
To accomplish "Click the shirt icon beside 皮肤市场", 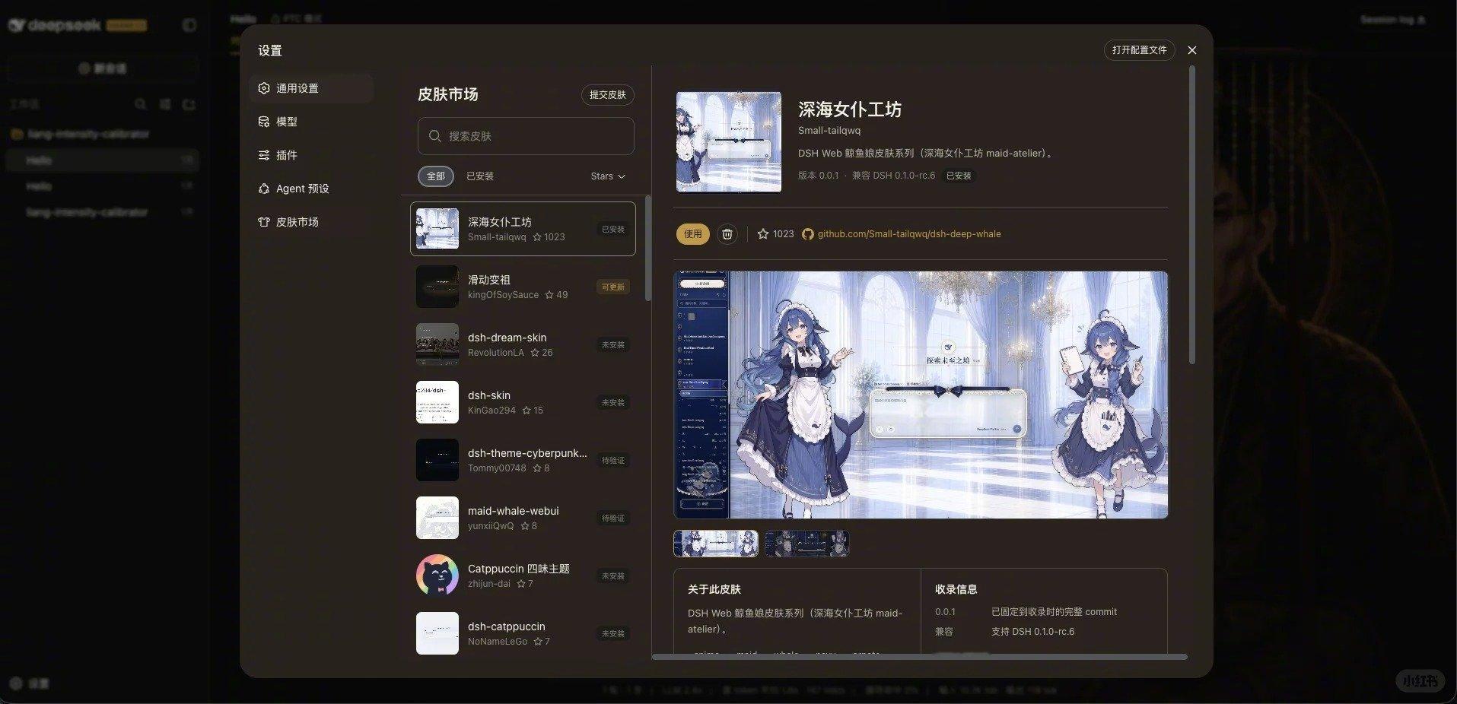I will tap(264, 222).
